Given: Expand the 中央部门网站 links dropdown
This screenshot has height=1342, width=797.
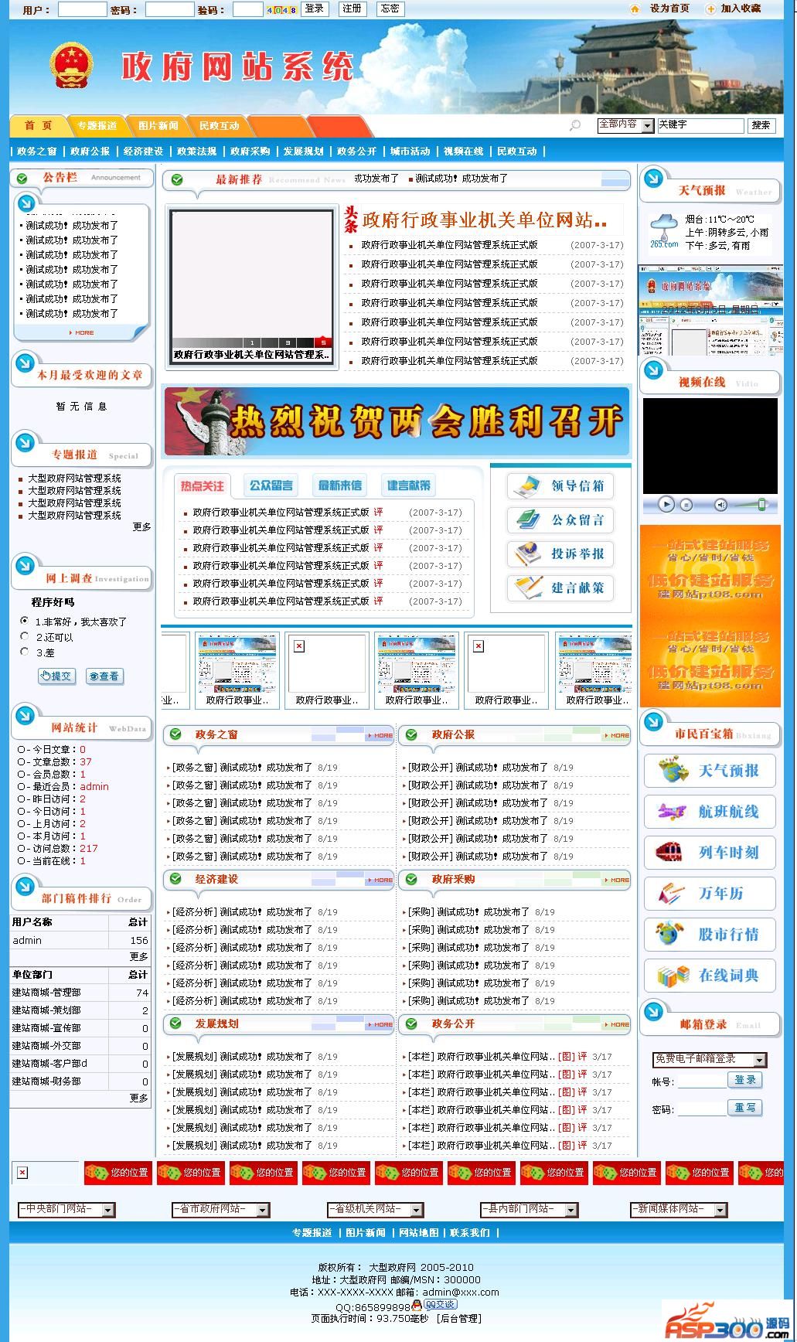Looking at the screenshot, I should click(66, 1209).
